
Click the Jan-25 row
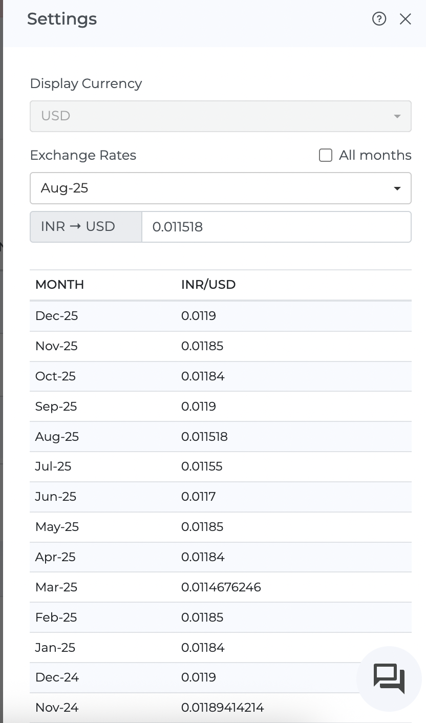pyautogui.click(x=220, y=648)
